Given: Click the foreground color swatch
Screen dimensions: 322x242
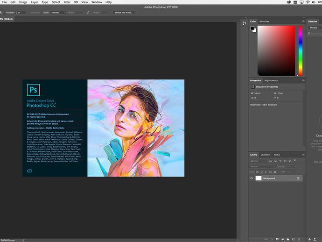Looking at the screenshot, I should pos(252,28).
